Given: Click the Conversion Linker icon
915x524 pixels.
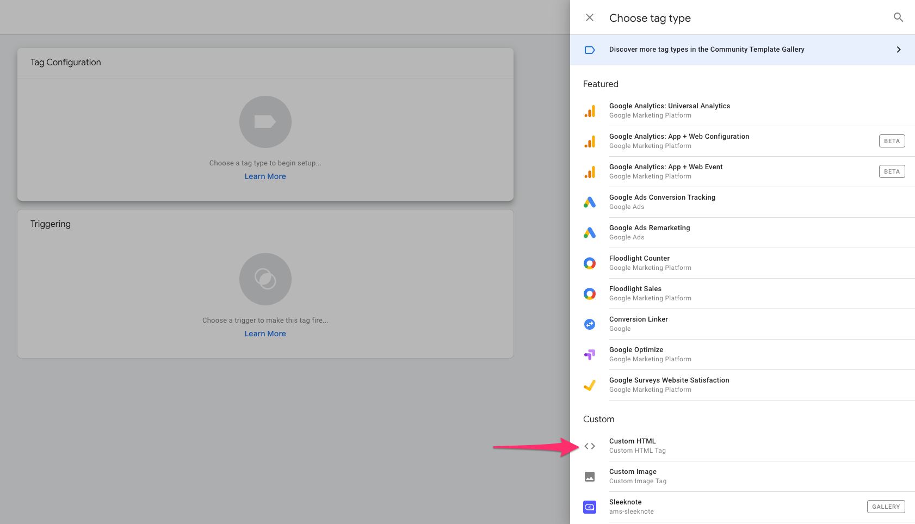Looking at the screenshot, I should [590, 324].
